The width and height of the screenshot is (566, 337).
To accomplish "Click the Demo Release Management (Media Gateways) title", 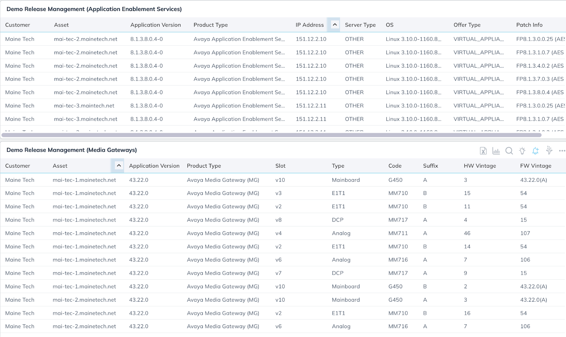I will 71,150.
